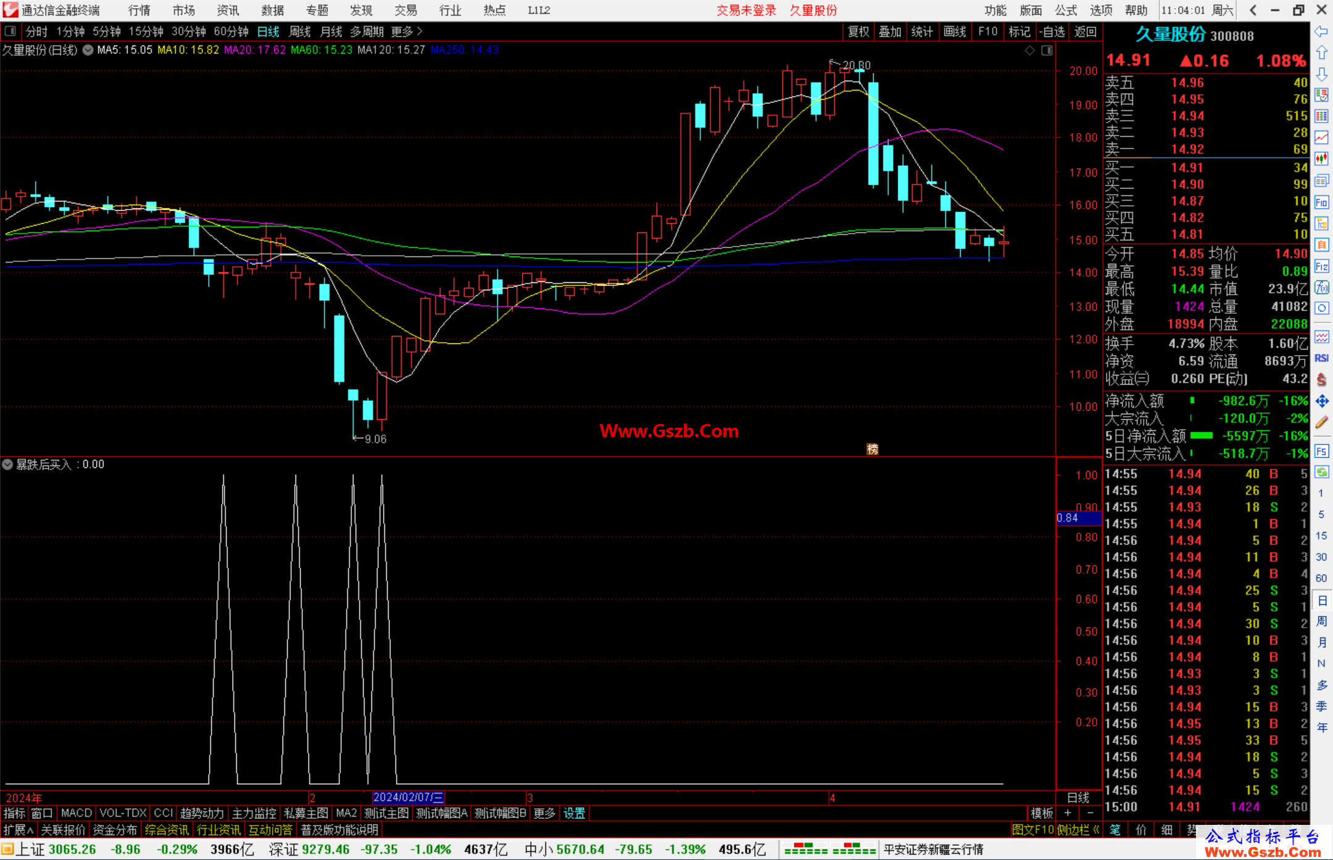Open the -自选 dropdown in toolbar

[x=1052, y=31]
